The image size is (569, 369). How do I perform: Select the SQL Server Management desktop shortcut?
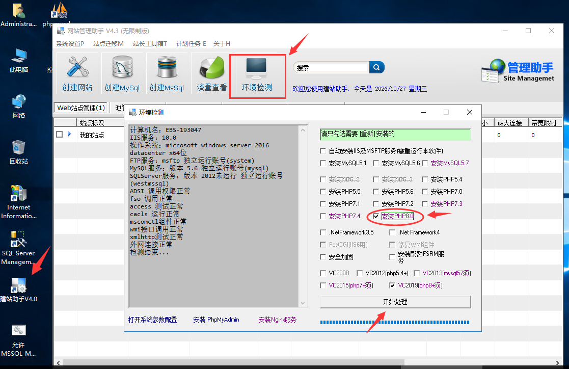[18, 248]
